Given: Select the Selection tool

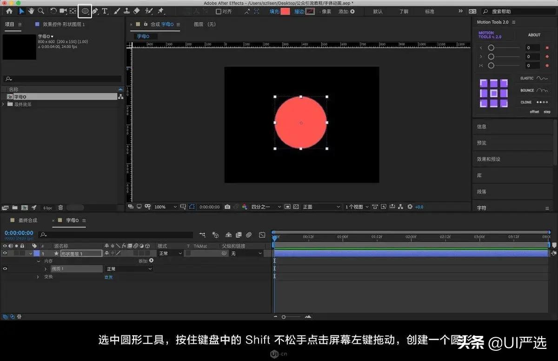Looking at the screenshot, I should (21, 11).
